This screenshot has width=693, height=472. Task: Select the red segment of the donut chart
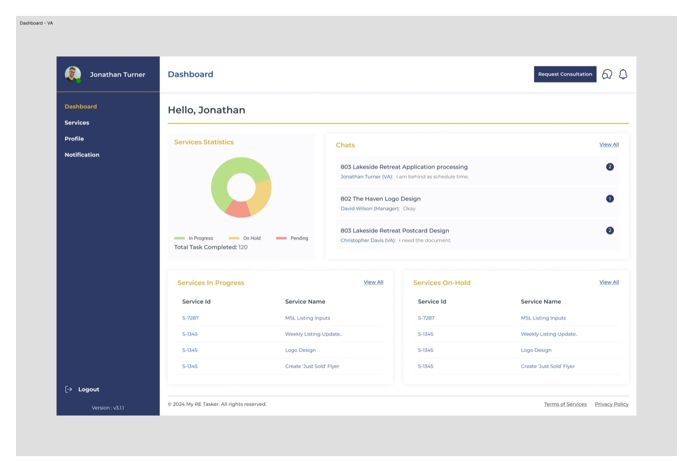click(x=238, y=209)
